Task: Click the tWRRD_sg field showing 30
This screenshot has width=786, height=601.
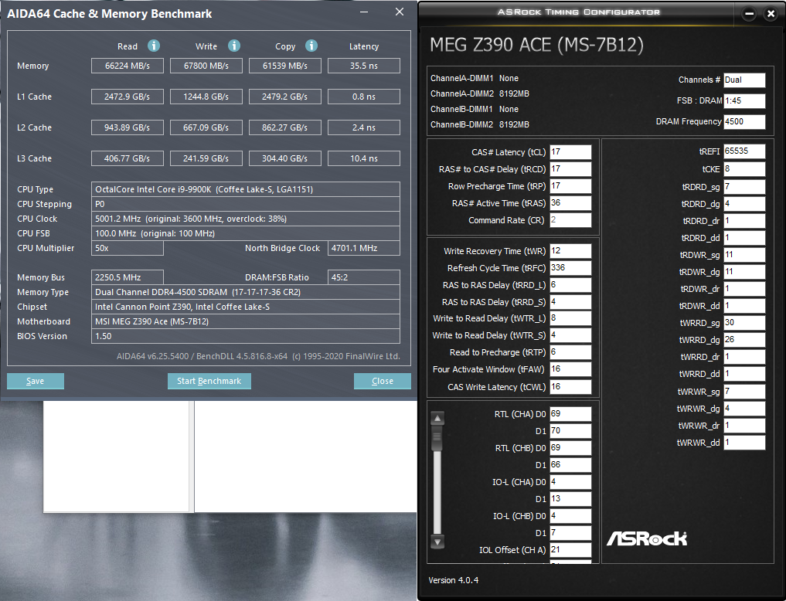Action: (x=744, y=323)
